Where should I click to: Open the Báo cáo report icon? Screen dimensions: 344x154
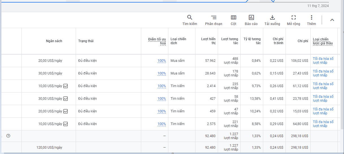(x=251, y=18)
